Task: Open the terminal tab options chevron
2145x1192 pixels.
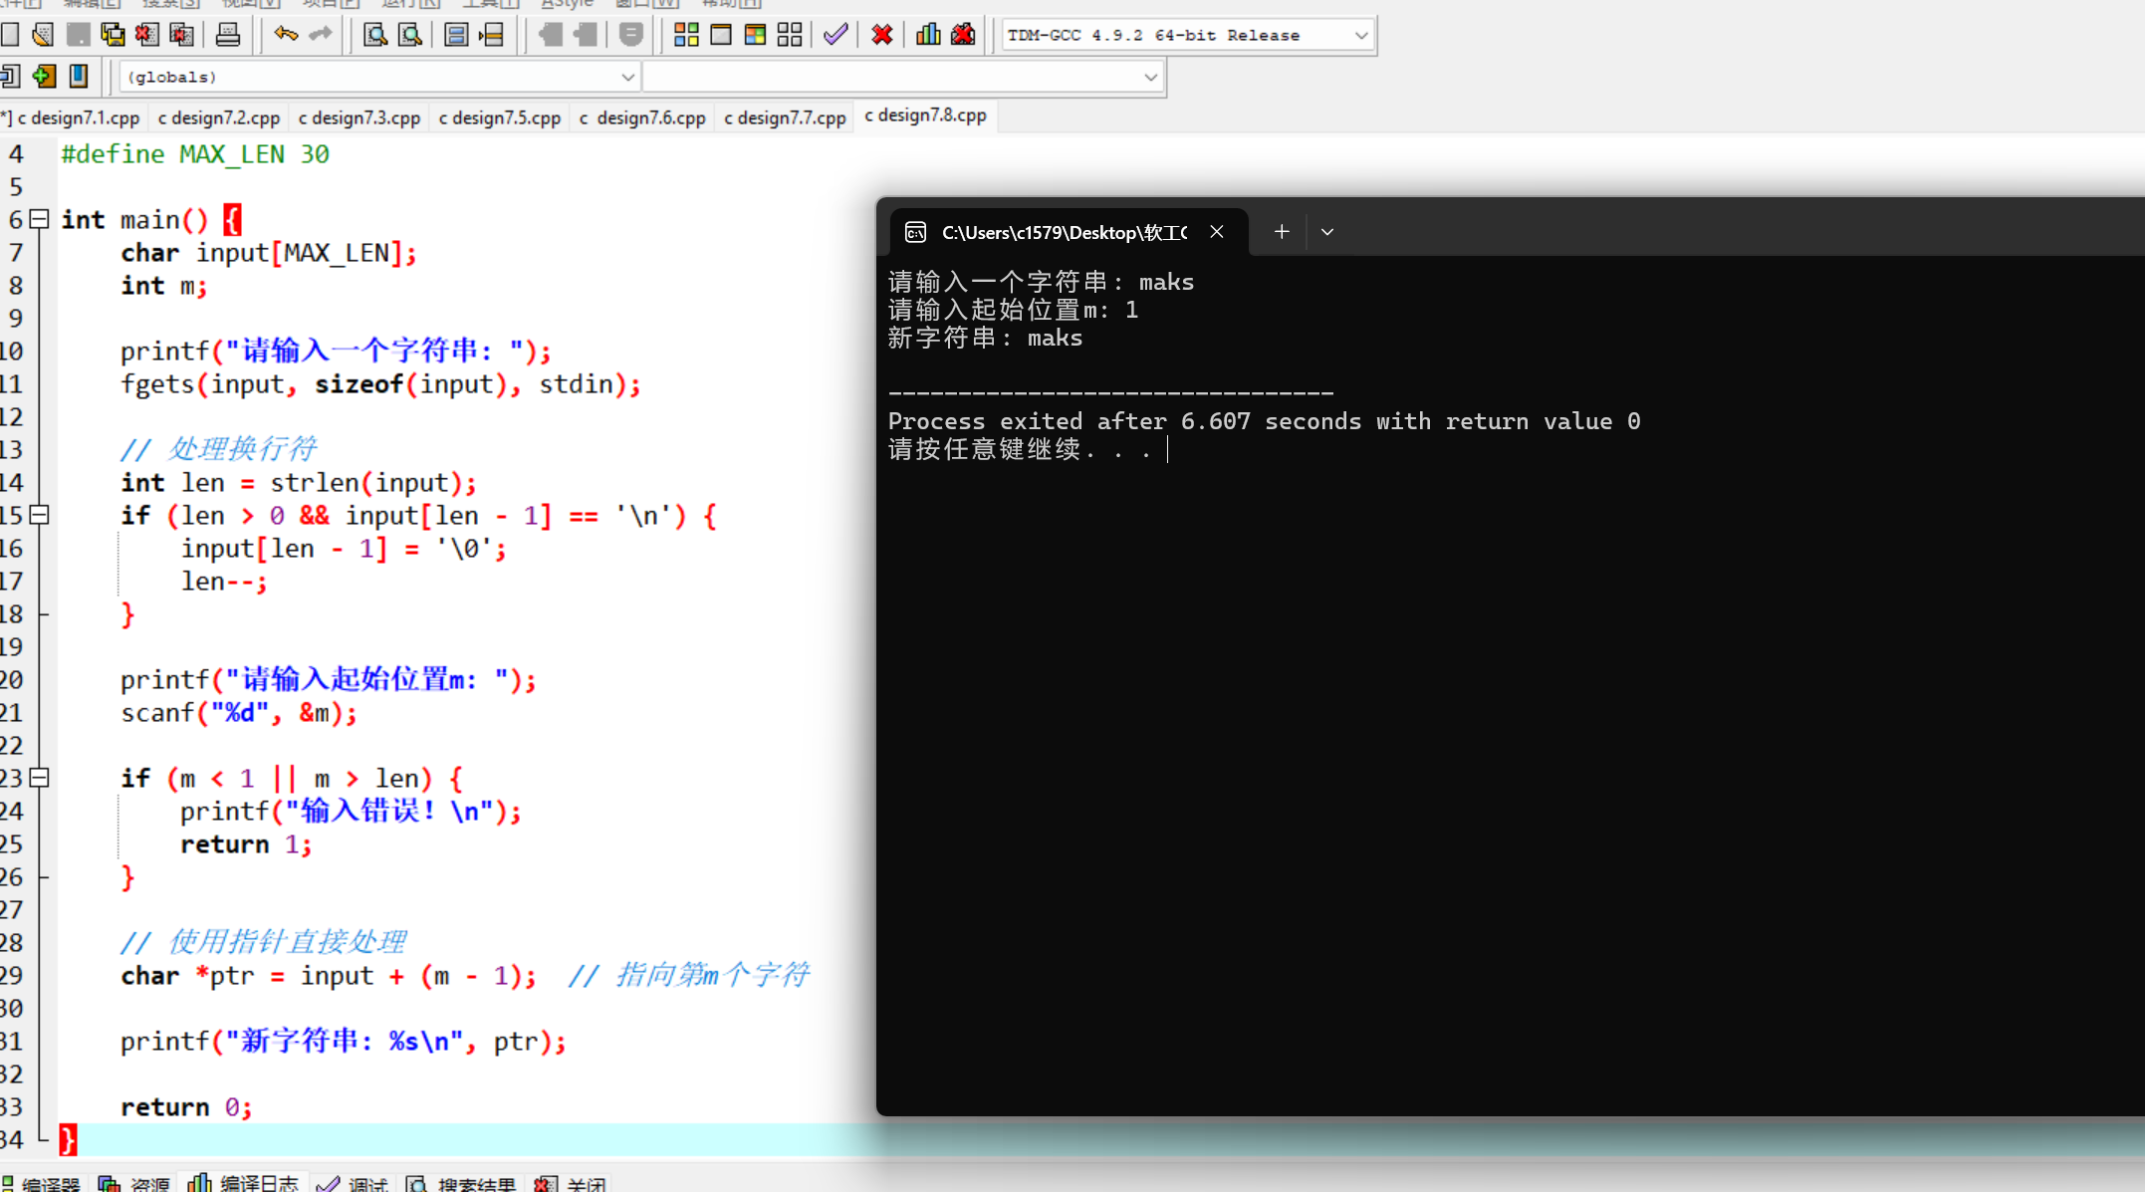Action: point(1326,231)
